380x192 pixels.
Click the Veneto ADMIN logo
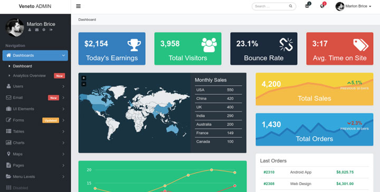pyautogui.click(x=35, y=6)
